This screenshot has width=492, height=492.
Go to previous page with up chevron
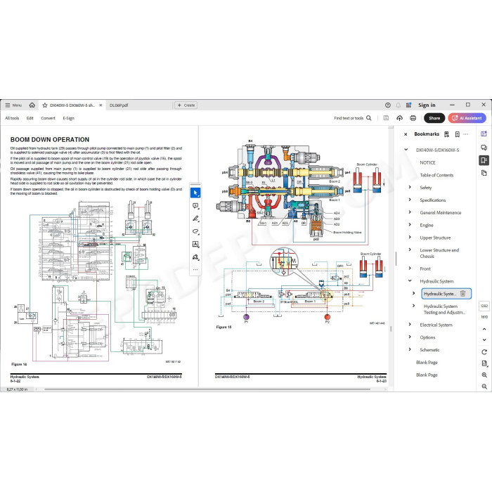pyautogui.click(x=484, y=329)
